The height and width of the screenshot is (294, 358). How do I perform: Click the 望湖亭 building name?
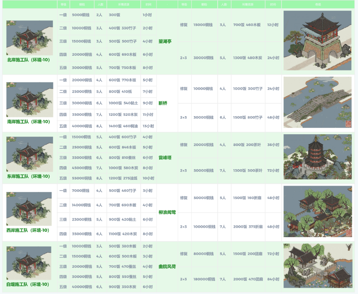pos(165,41)
